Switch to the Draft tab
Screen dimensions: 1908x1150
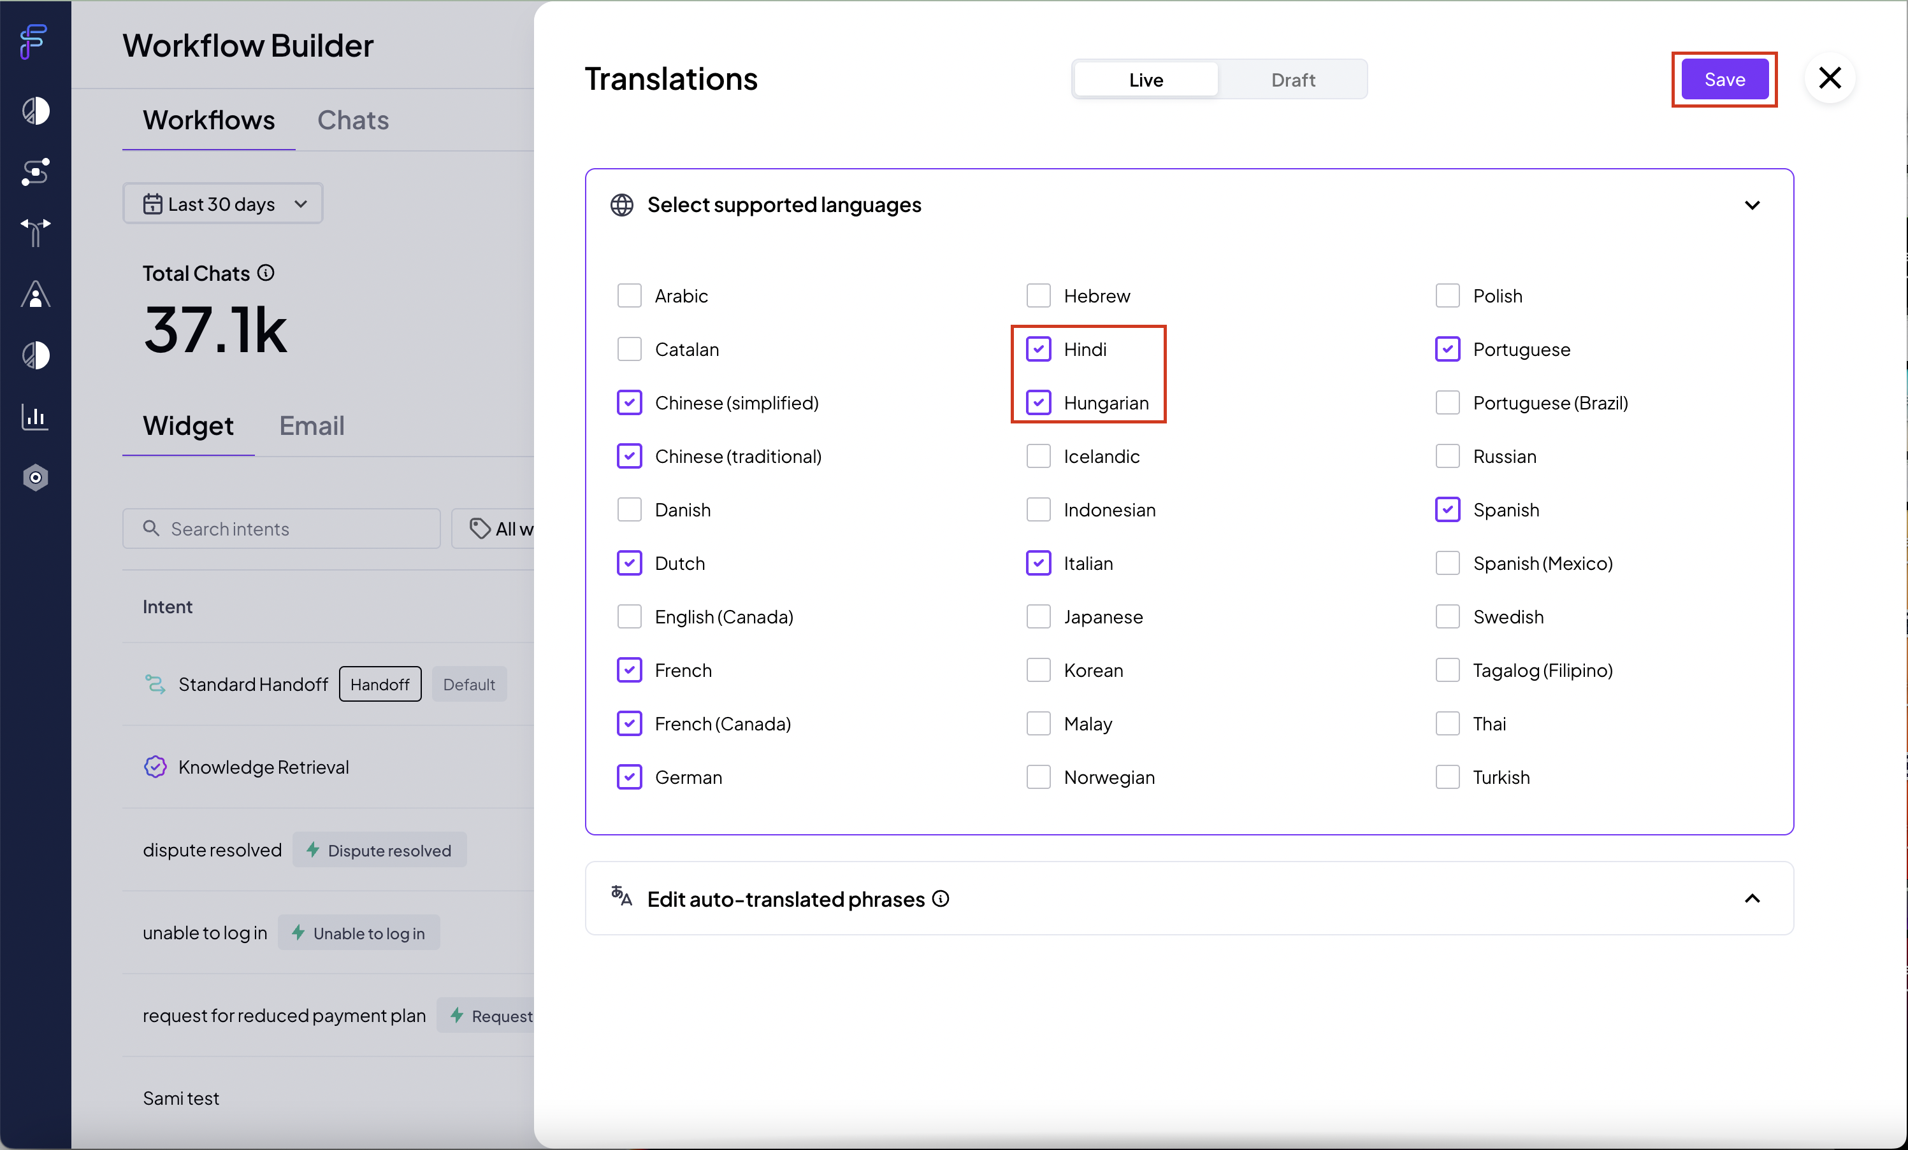coord(1292,80)
